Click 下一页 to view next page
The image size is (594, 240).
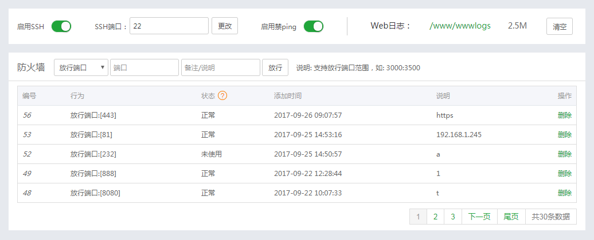(x=479, y=217)
